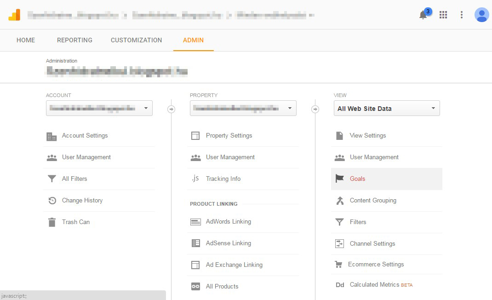Open Content Grouping via the scissors icon

pyautogui.click(x=340, y=200)
